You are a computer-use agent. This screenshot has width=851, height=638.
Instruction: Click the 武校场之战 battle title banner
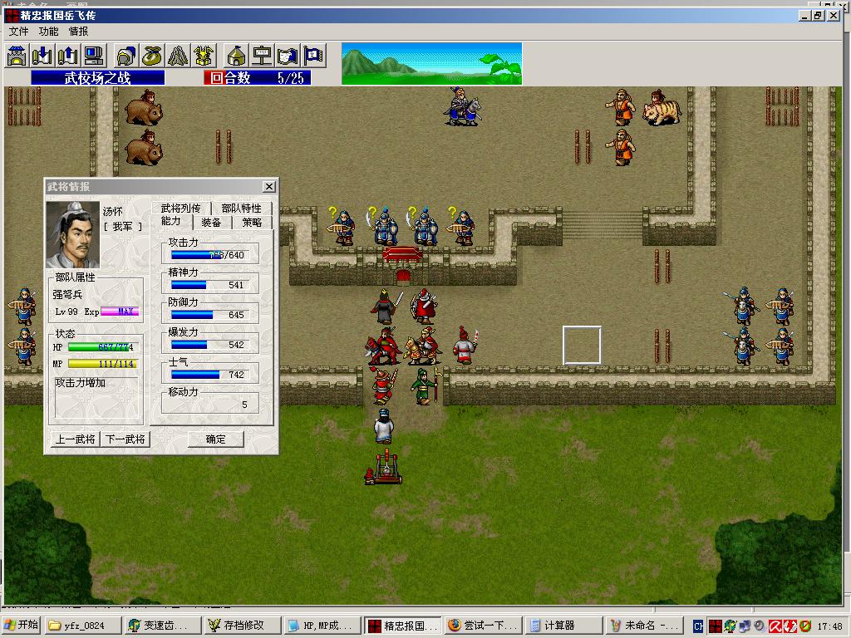click(x=98, y=78)
